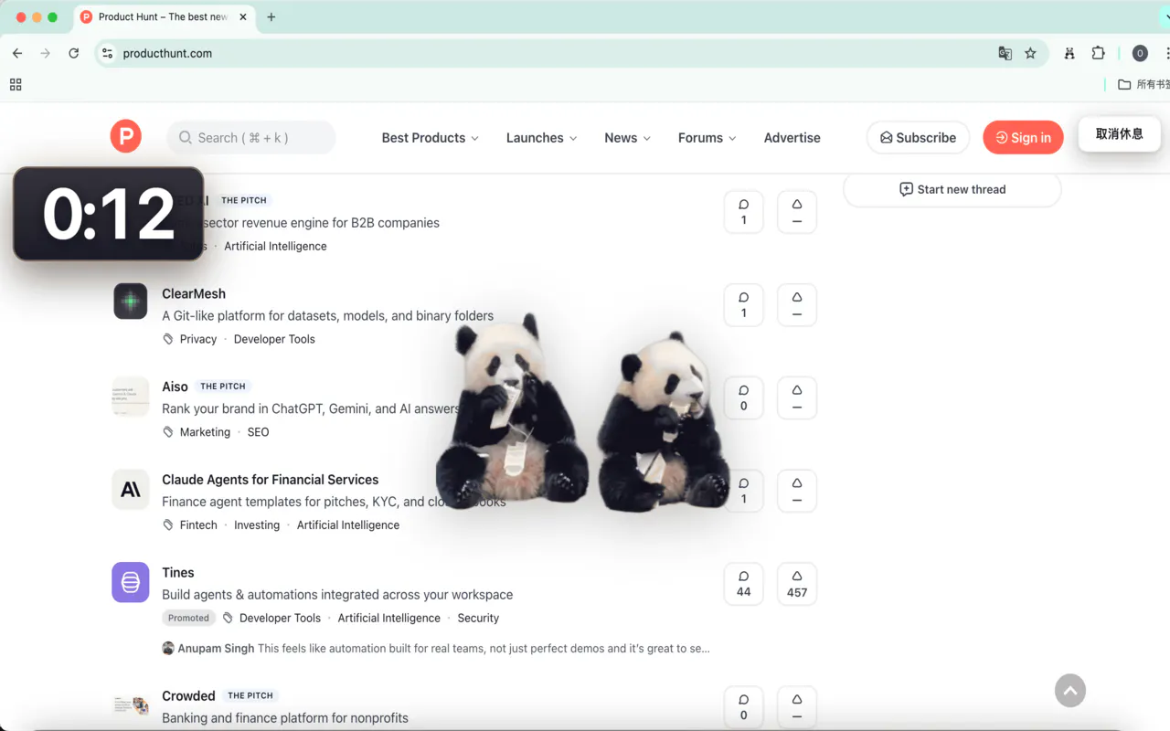Open the Fintech tag

(x=198, y=525)
